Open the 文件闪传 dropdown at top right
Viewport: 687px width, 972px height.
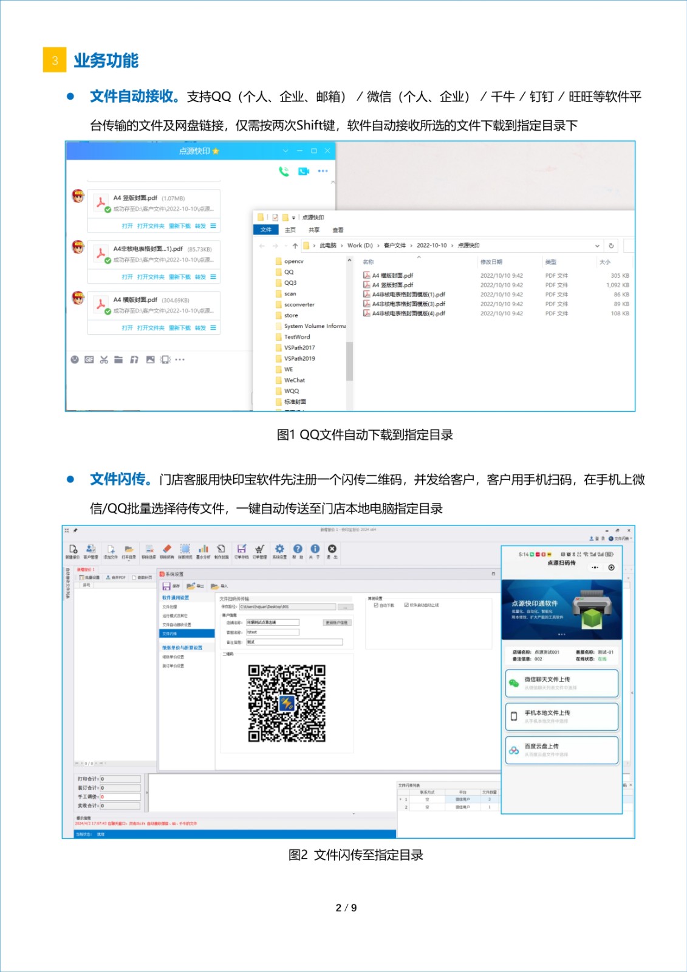[x=621, y=539]
